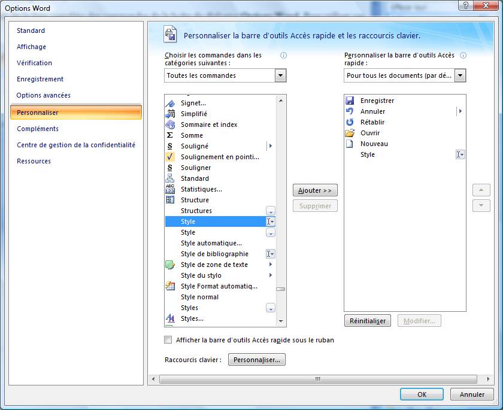Viewport: 503px width, 410px height.
Task: Click the dropdown indicator on the highlighted Style row
Action: (x=271, y=221)
